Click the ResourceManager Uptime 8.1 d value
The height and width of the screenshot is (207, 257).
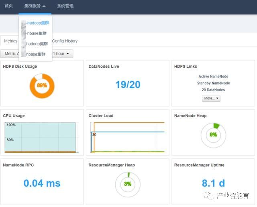tap(213, 183)
